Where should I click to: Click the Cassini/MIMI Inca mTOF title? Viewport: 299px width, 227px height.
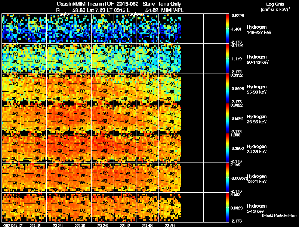pos(85,4)
